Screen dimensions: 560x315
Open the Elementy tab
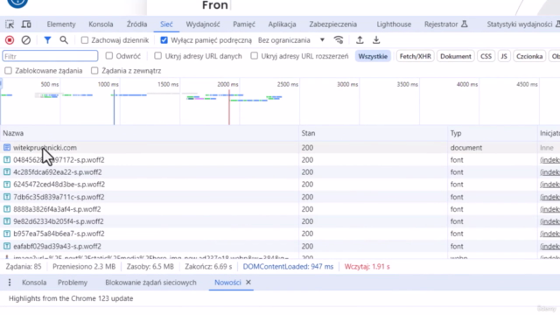[61, 24]
